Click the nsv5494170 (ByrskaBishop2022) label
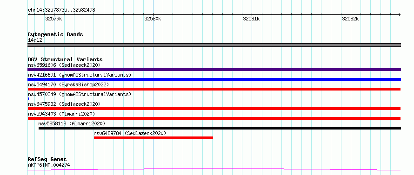The width and height of the screenshot is (414, 175). point(68,84)
